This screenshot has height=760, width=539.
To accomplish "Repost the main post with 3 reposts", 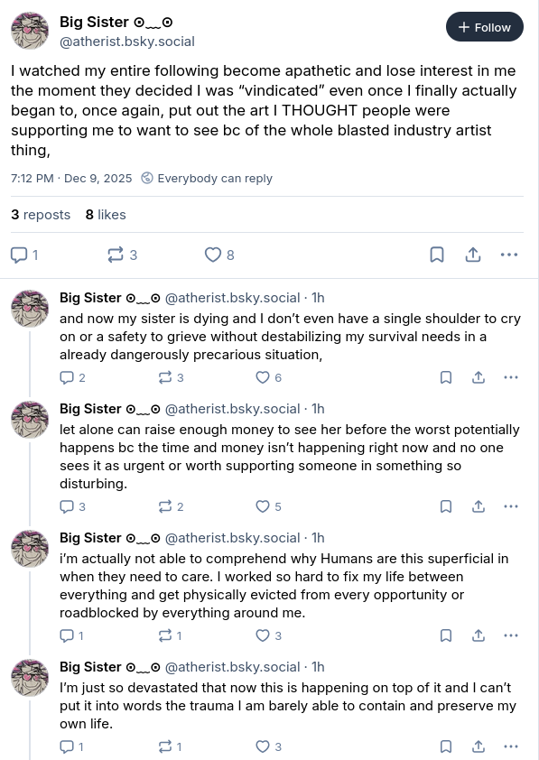I will coord(122,255).
